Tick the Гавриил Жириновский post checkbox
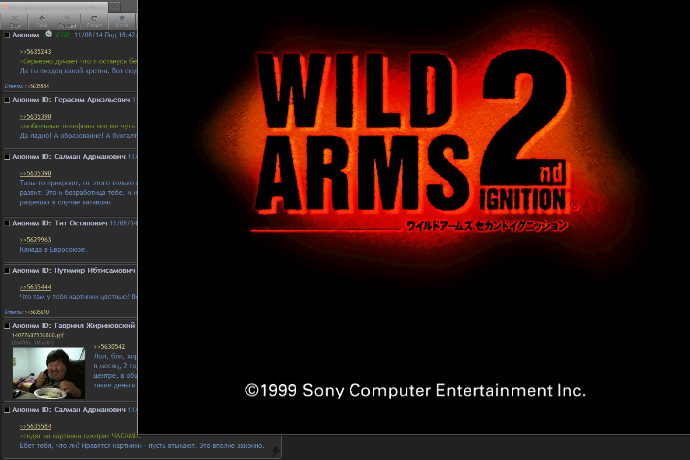690x460 pixels. pos(7,326)
